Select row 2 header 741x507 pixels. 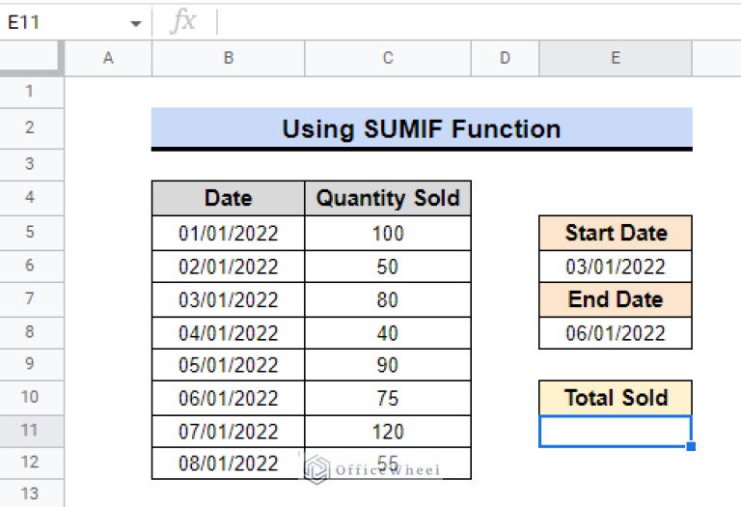coord(31,128)
